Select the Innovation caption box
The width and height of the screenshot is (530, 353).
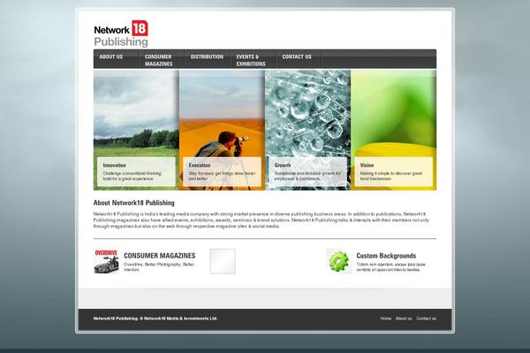(x=136, y=171)
